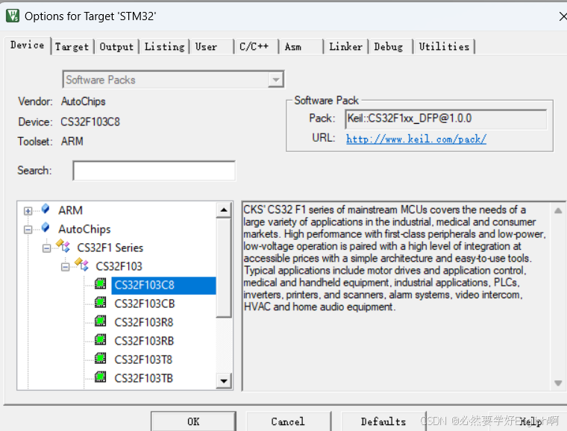
Task: Select device CS32F103CB
Action: tap(145, 303)
